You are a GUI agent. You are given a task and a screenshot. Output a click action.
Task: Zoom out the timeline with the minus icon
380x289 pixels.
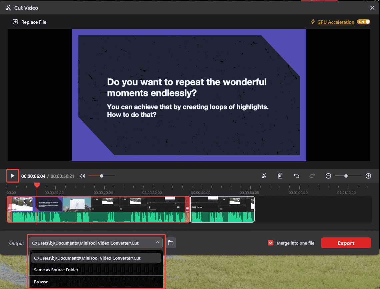[x=328, y=176]
